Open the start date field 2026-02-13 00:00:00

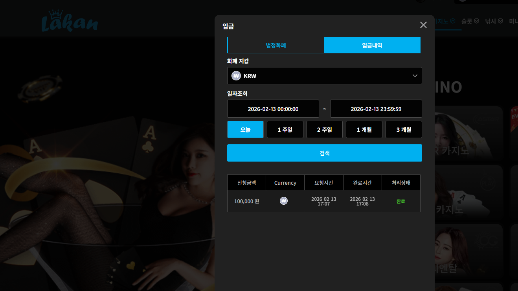(x=273, y=109)
